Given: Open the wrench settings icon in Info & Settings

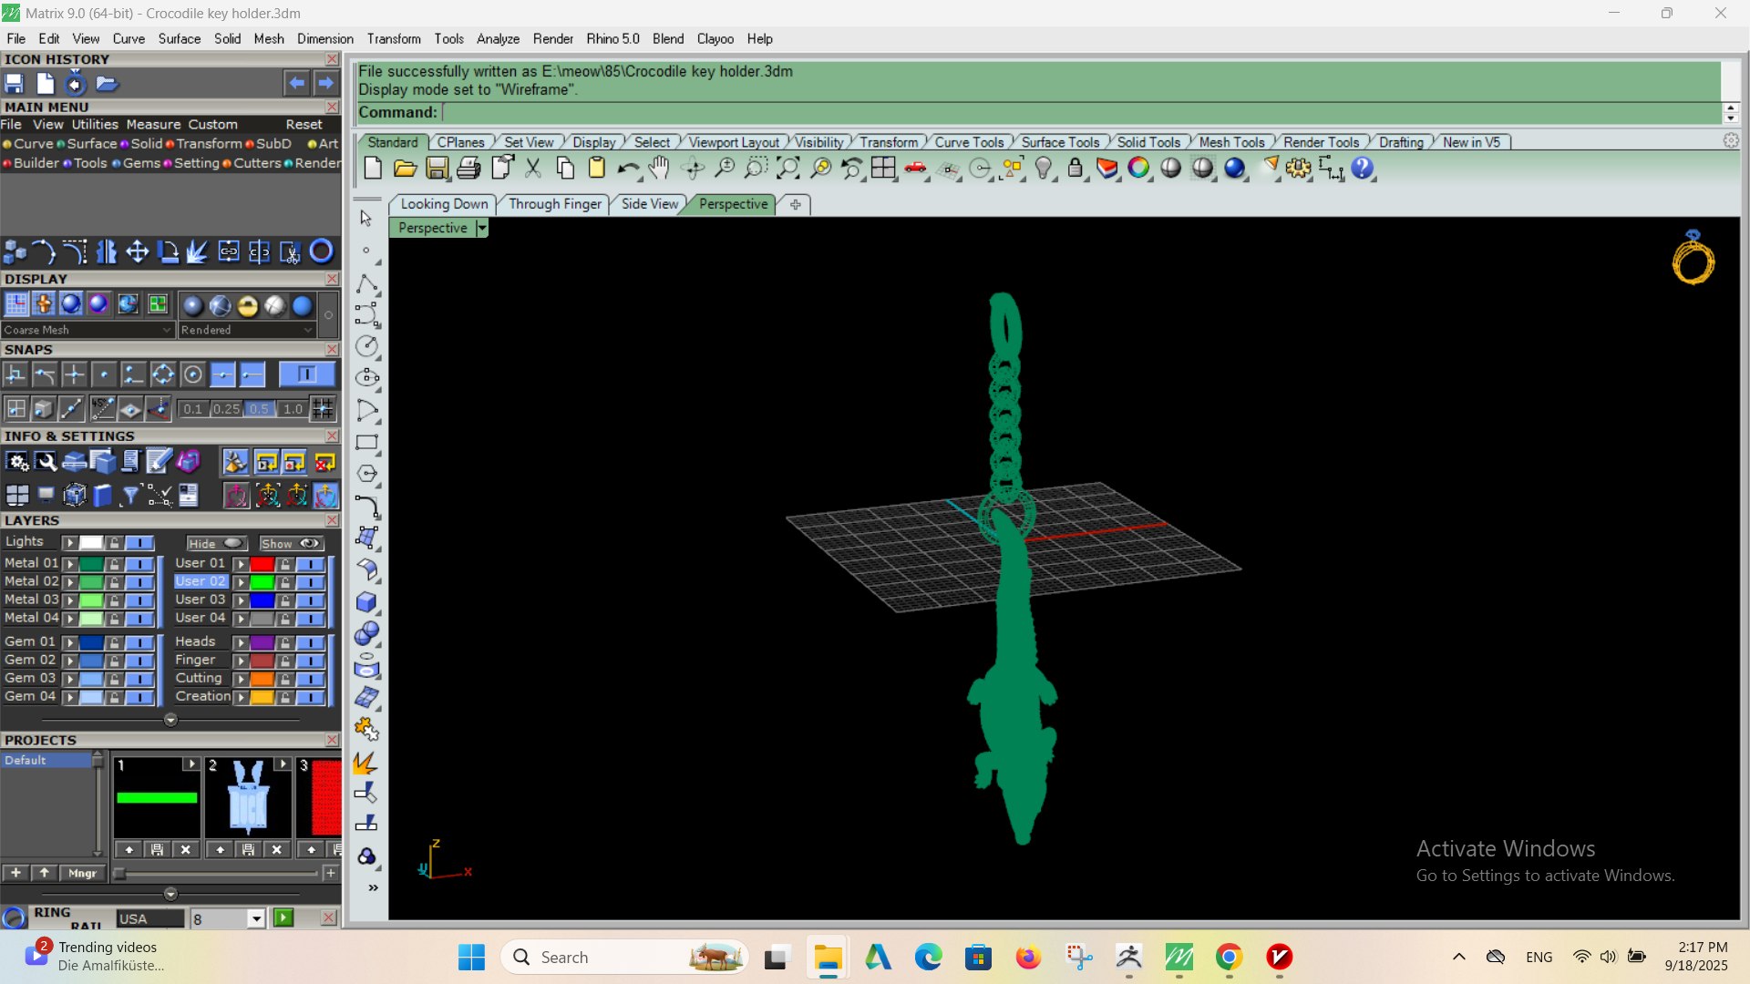Looking at the screenshot, I should [46, 462].
